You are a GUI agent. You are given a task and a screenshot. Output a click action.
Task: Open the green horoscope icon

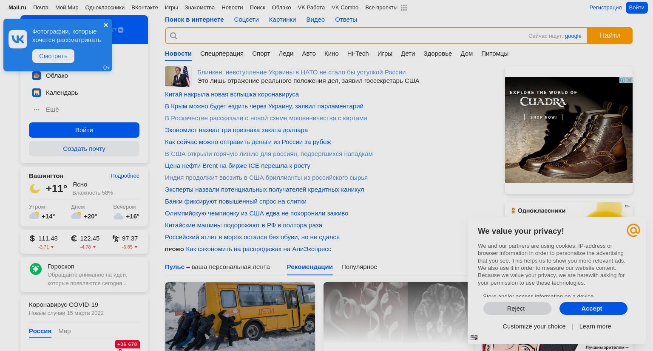(x=36, y=269)
